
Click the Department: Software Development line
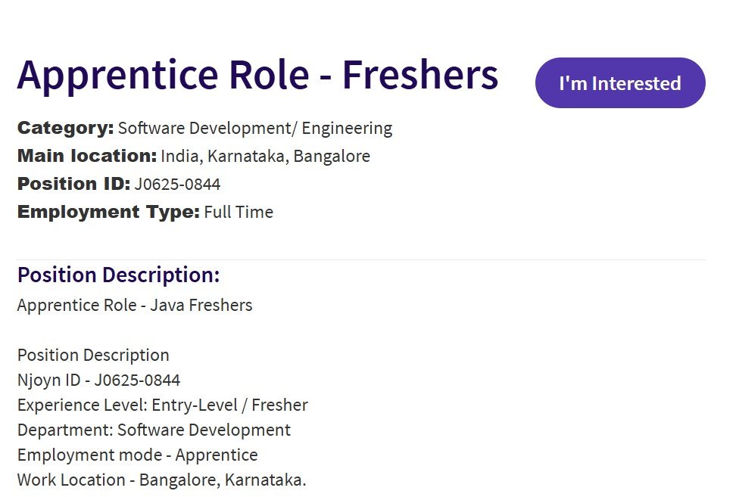click(x=154, y=430)
